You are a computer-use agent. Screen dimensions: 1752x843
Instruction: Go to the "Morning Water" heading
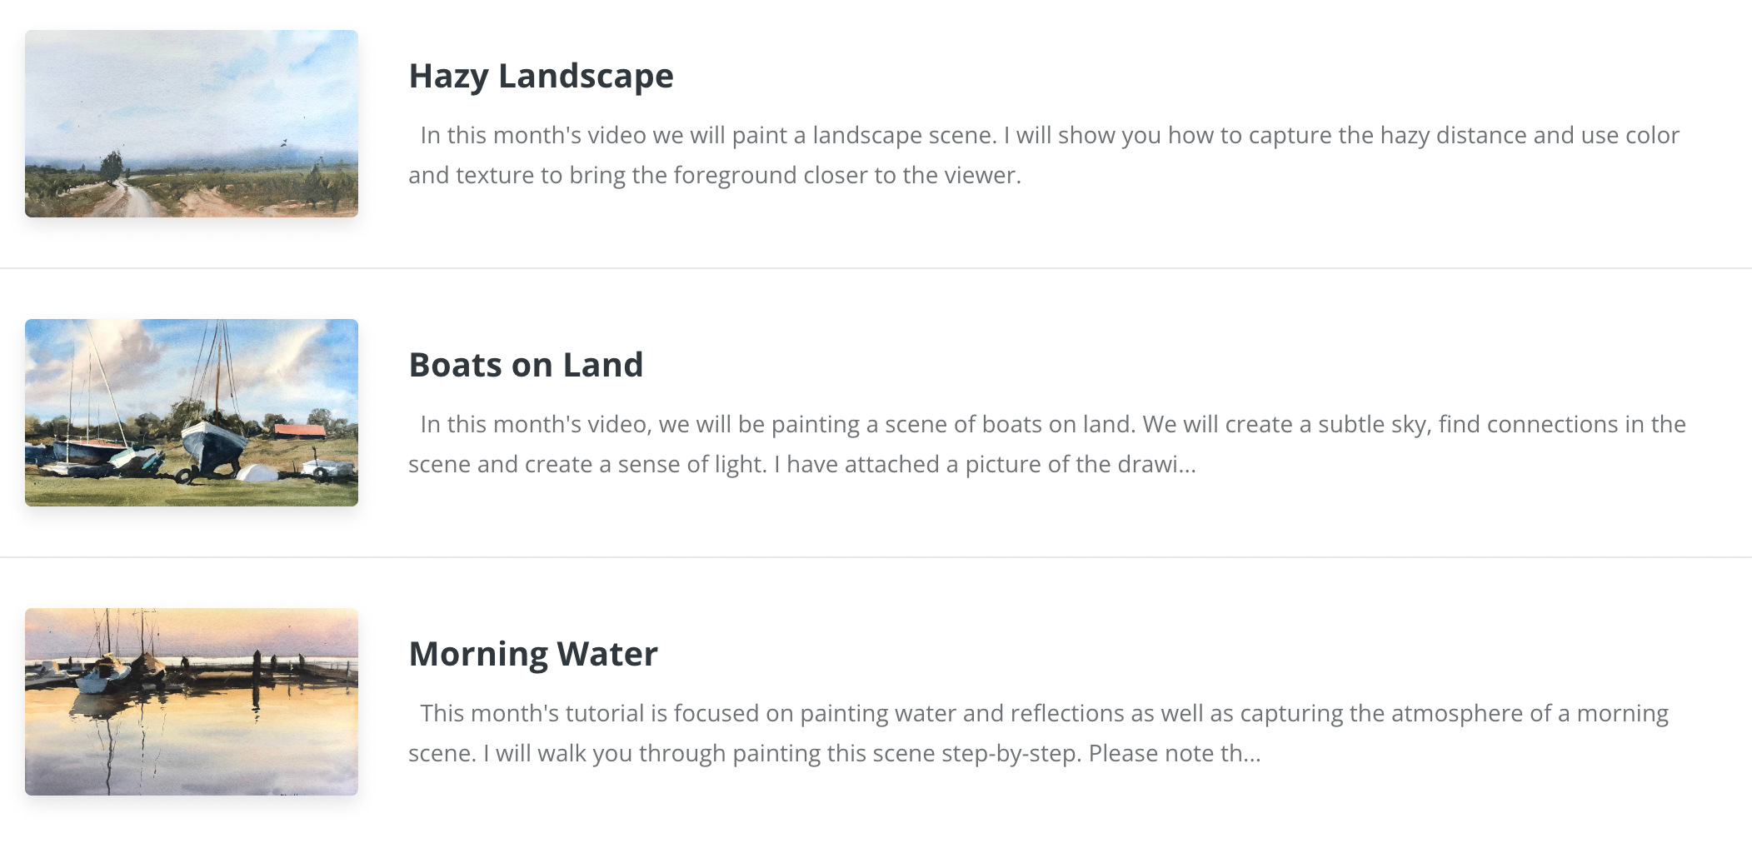pos(533,654)
